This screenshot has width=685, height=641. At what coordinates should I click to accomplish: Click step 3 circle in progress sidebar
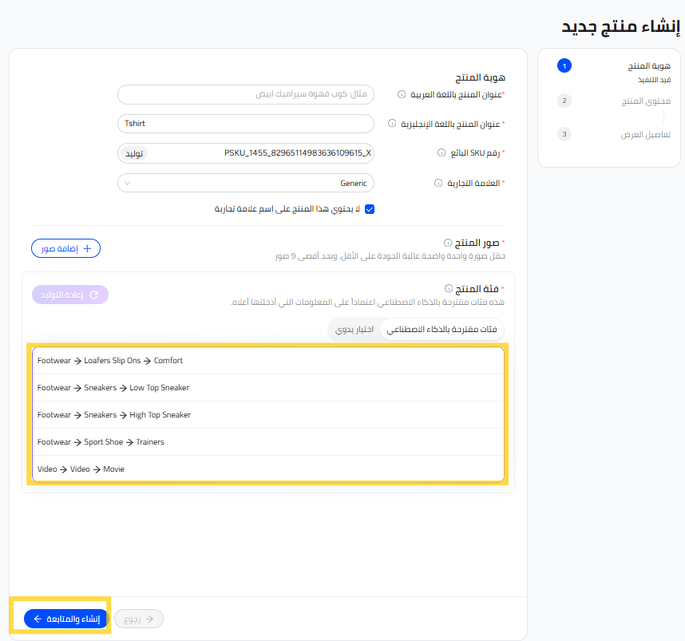pyautogui.click(x=564, y=134)
